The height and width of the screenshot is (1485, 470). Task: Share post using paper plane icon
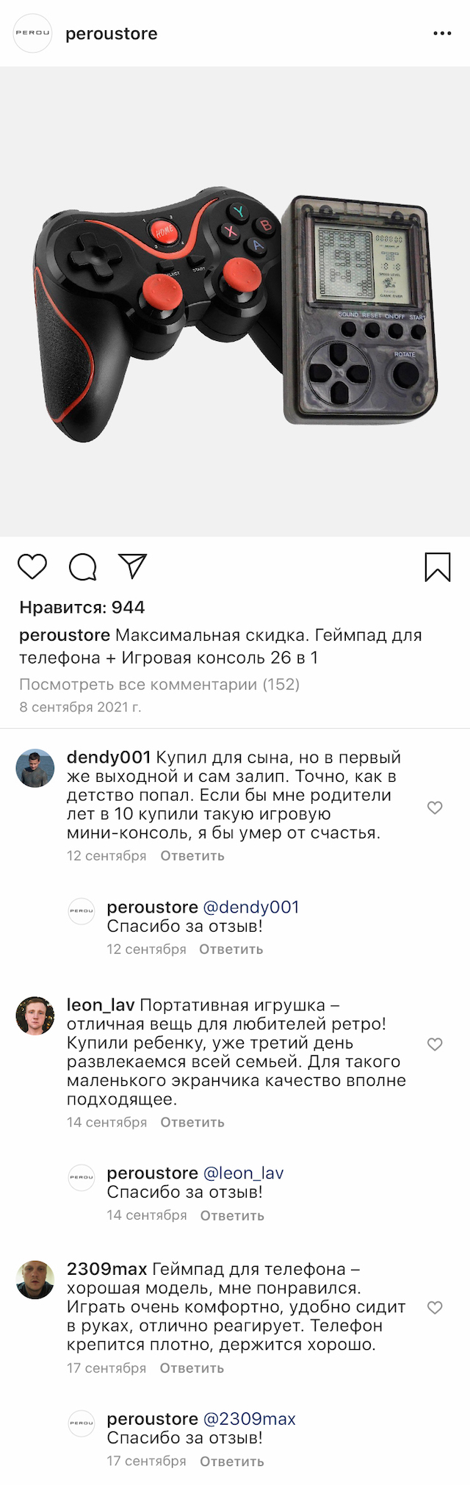133,566
